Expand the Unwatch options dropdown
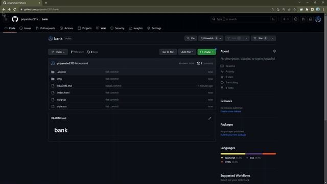 220,38
